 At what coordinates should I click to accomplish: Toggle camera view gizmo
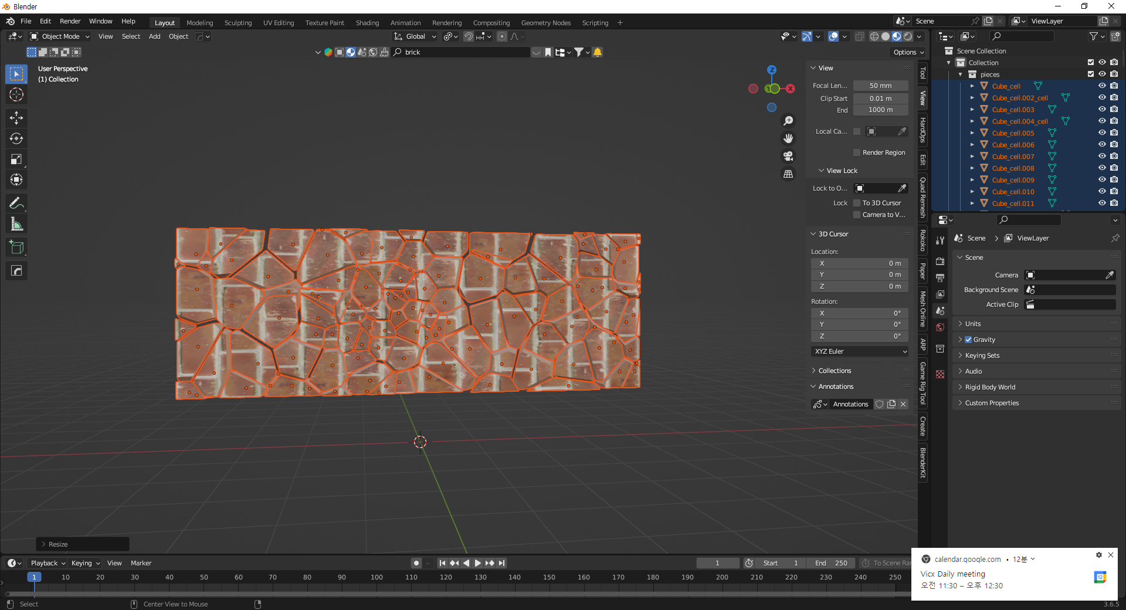788,156
